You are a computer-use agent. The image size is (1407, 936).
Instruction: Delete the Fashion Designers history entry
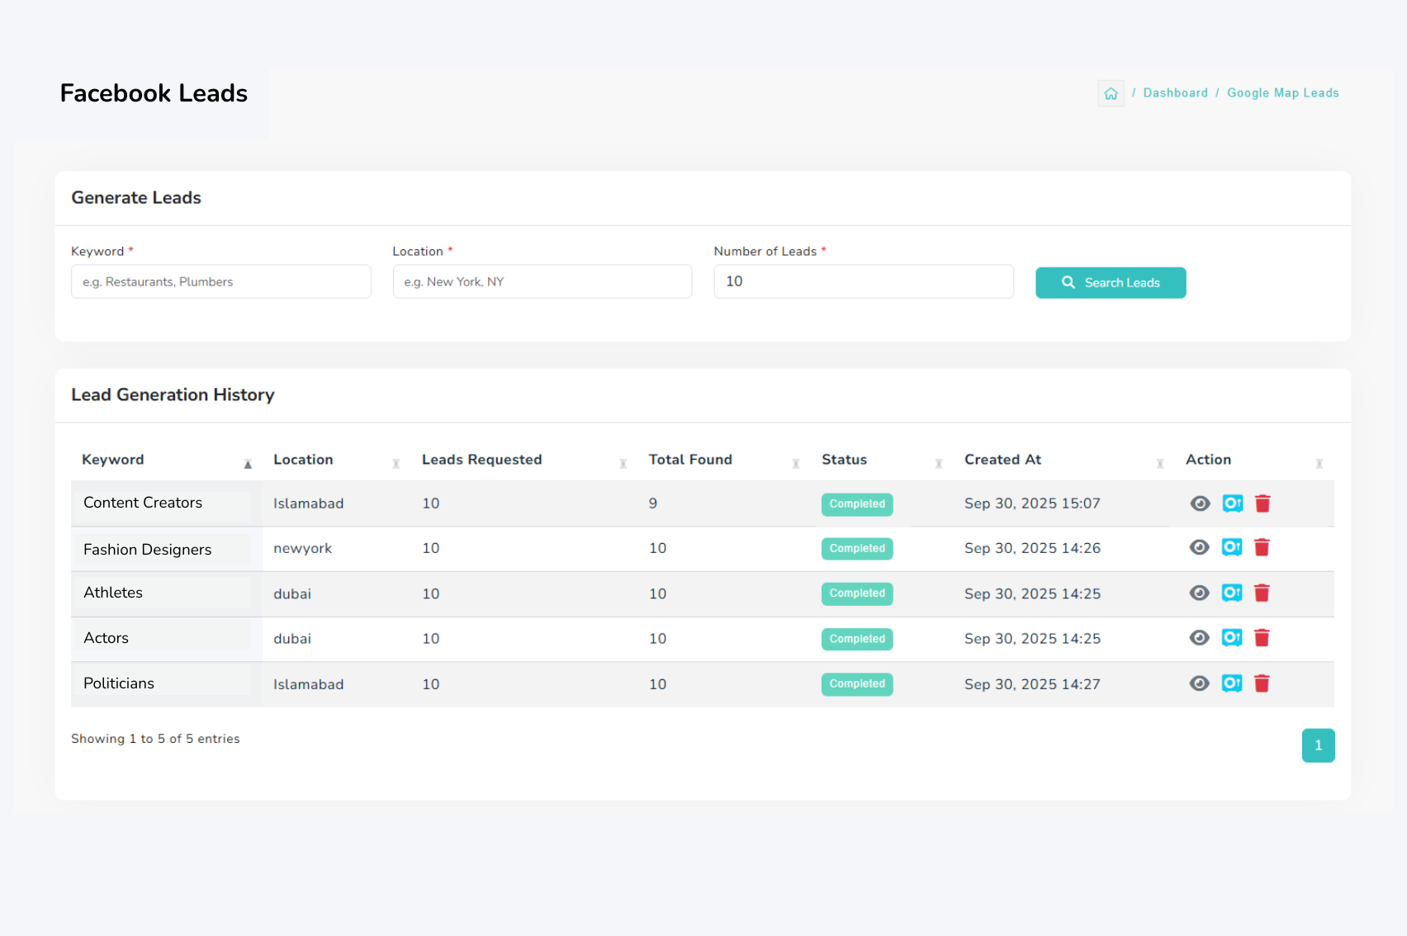[1262, 548]
